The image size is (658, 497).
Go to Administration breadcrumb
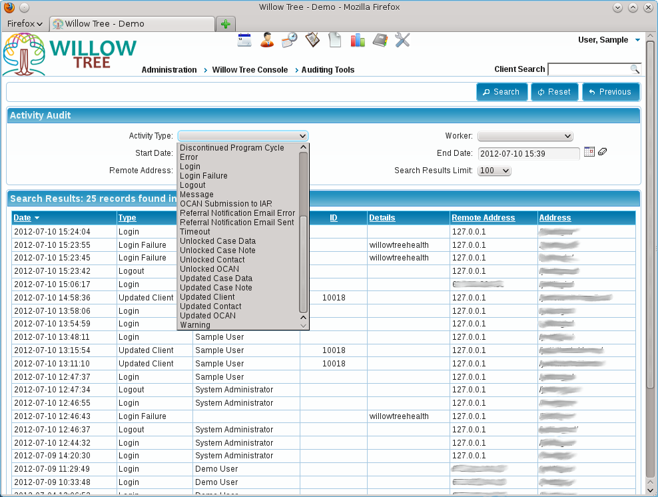[169, 70]
